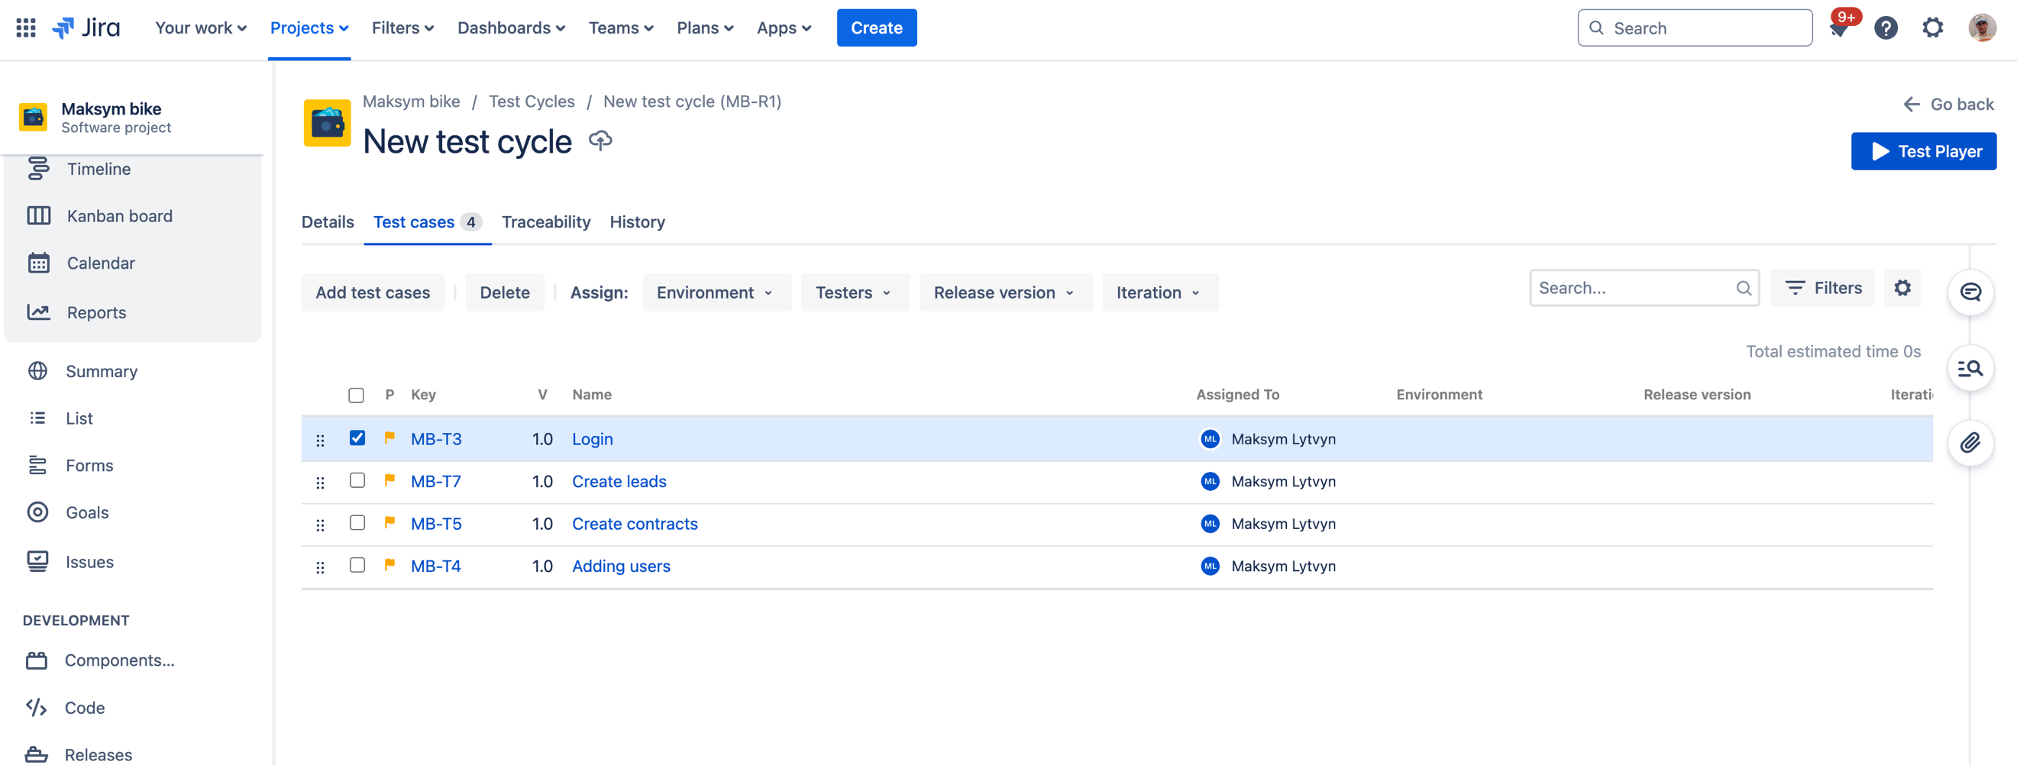
Task: Click the test cases Search field
Action: point(1634,288)
